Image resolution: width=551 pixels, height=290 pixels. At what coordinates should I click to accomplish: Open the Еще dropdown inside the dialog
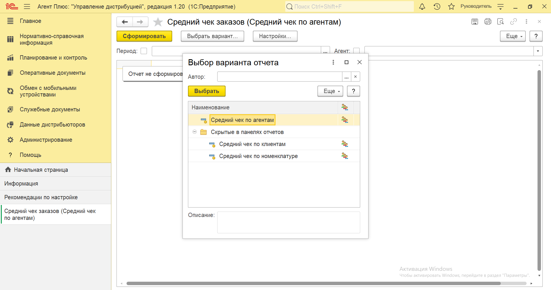click(330, 91)
